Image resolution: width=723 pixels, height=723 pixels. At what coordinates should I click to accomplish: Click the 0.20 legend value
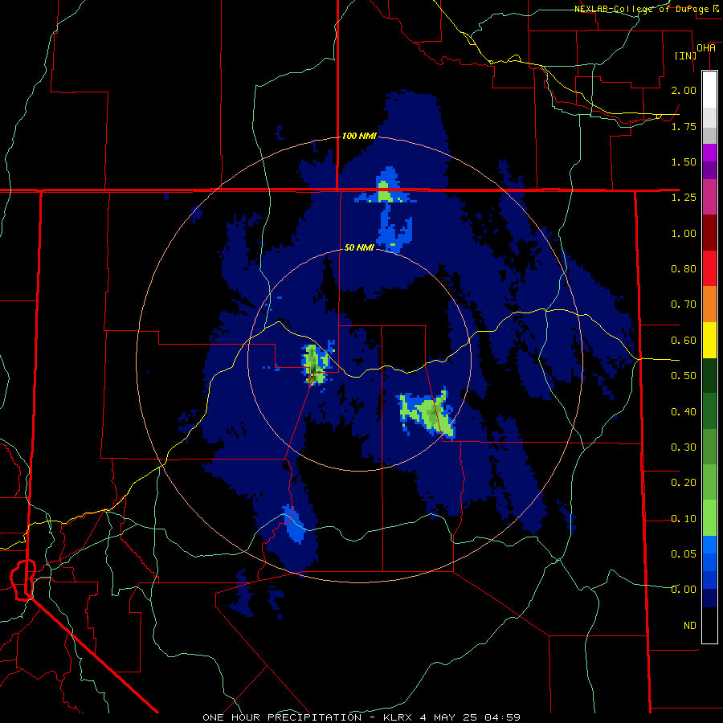[684, 483]
